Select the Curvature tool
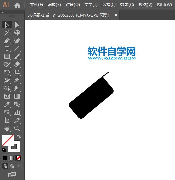The image size is (175, 180). tap(17, 41)
